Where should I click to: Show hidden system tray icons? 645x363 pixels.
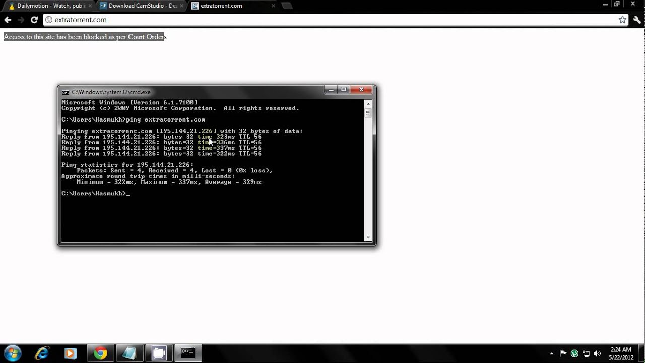551,353
